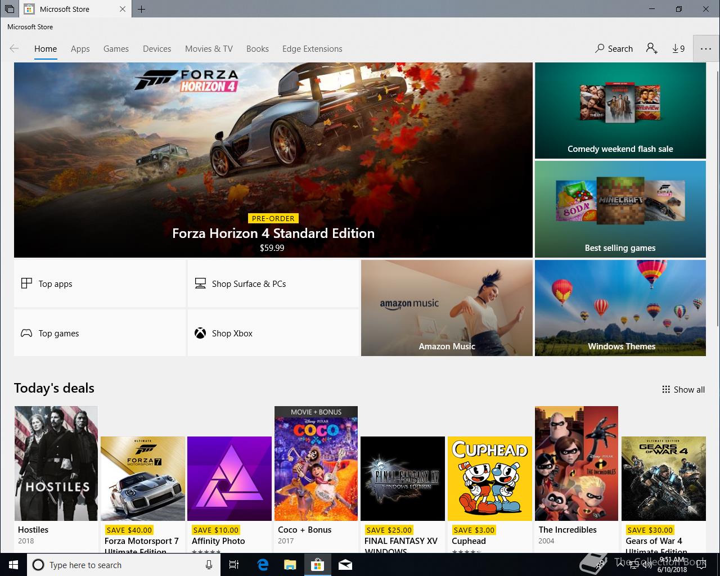Open the Edge Extensions tab
The width and height of the screenshot is (720, 576).
pos(312,49)
